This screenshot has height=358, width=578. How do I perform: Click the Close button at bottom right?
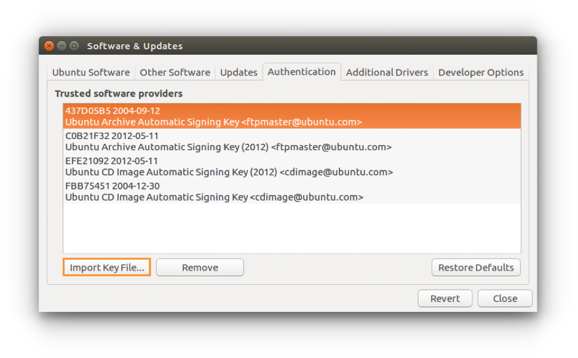pyautogui.click(x=505, y=298)
